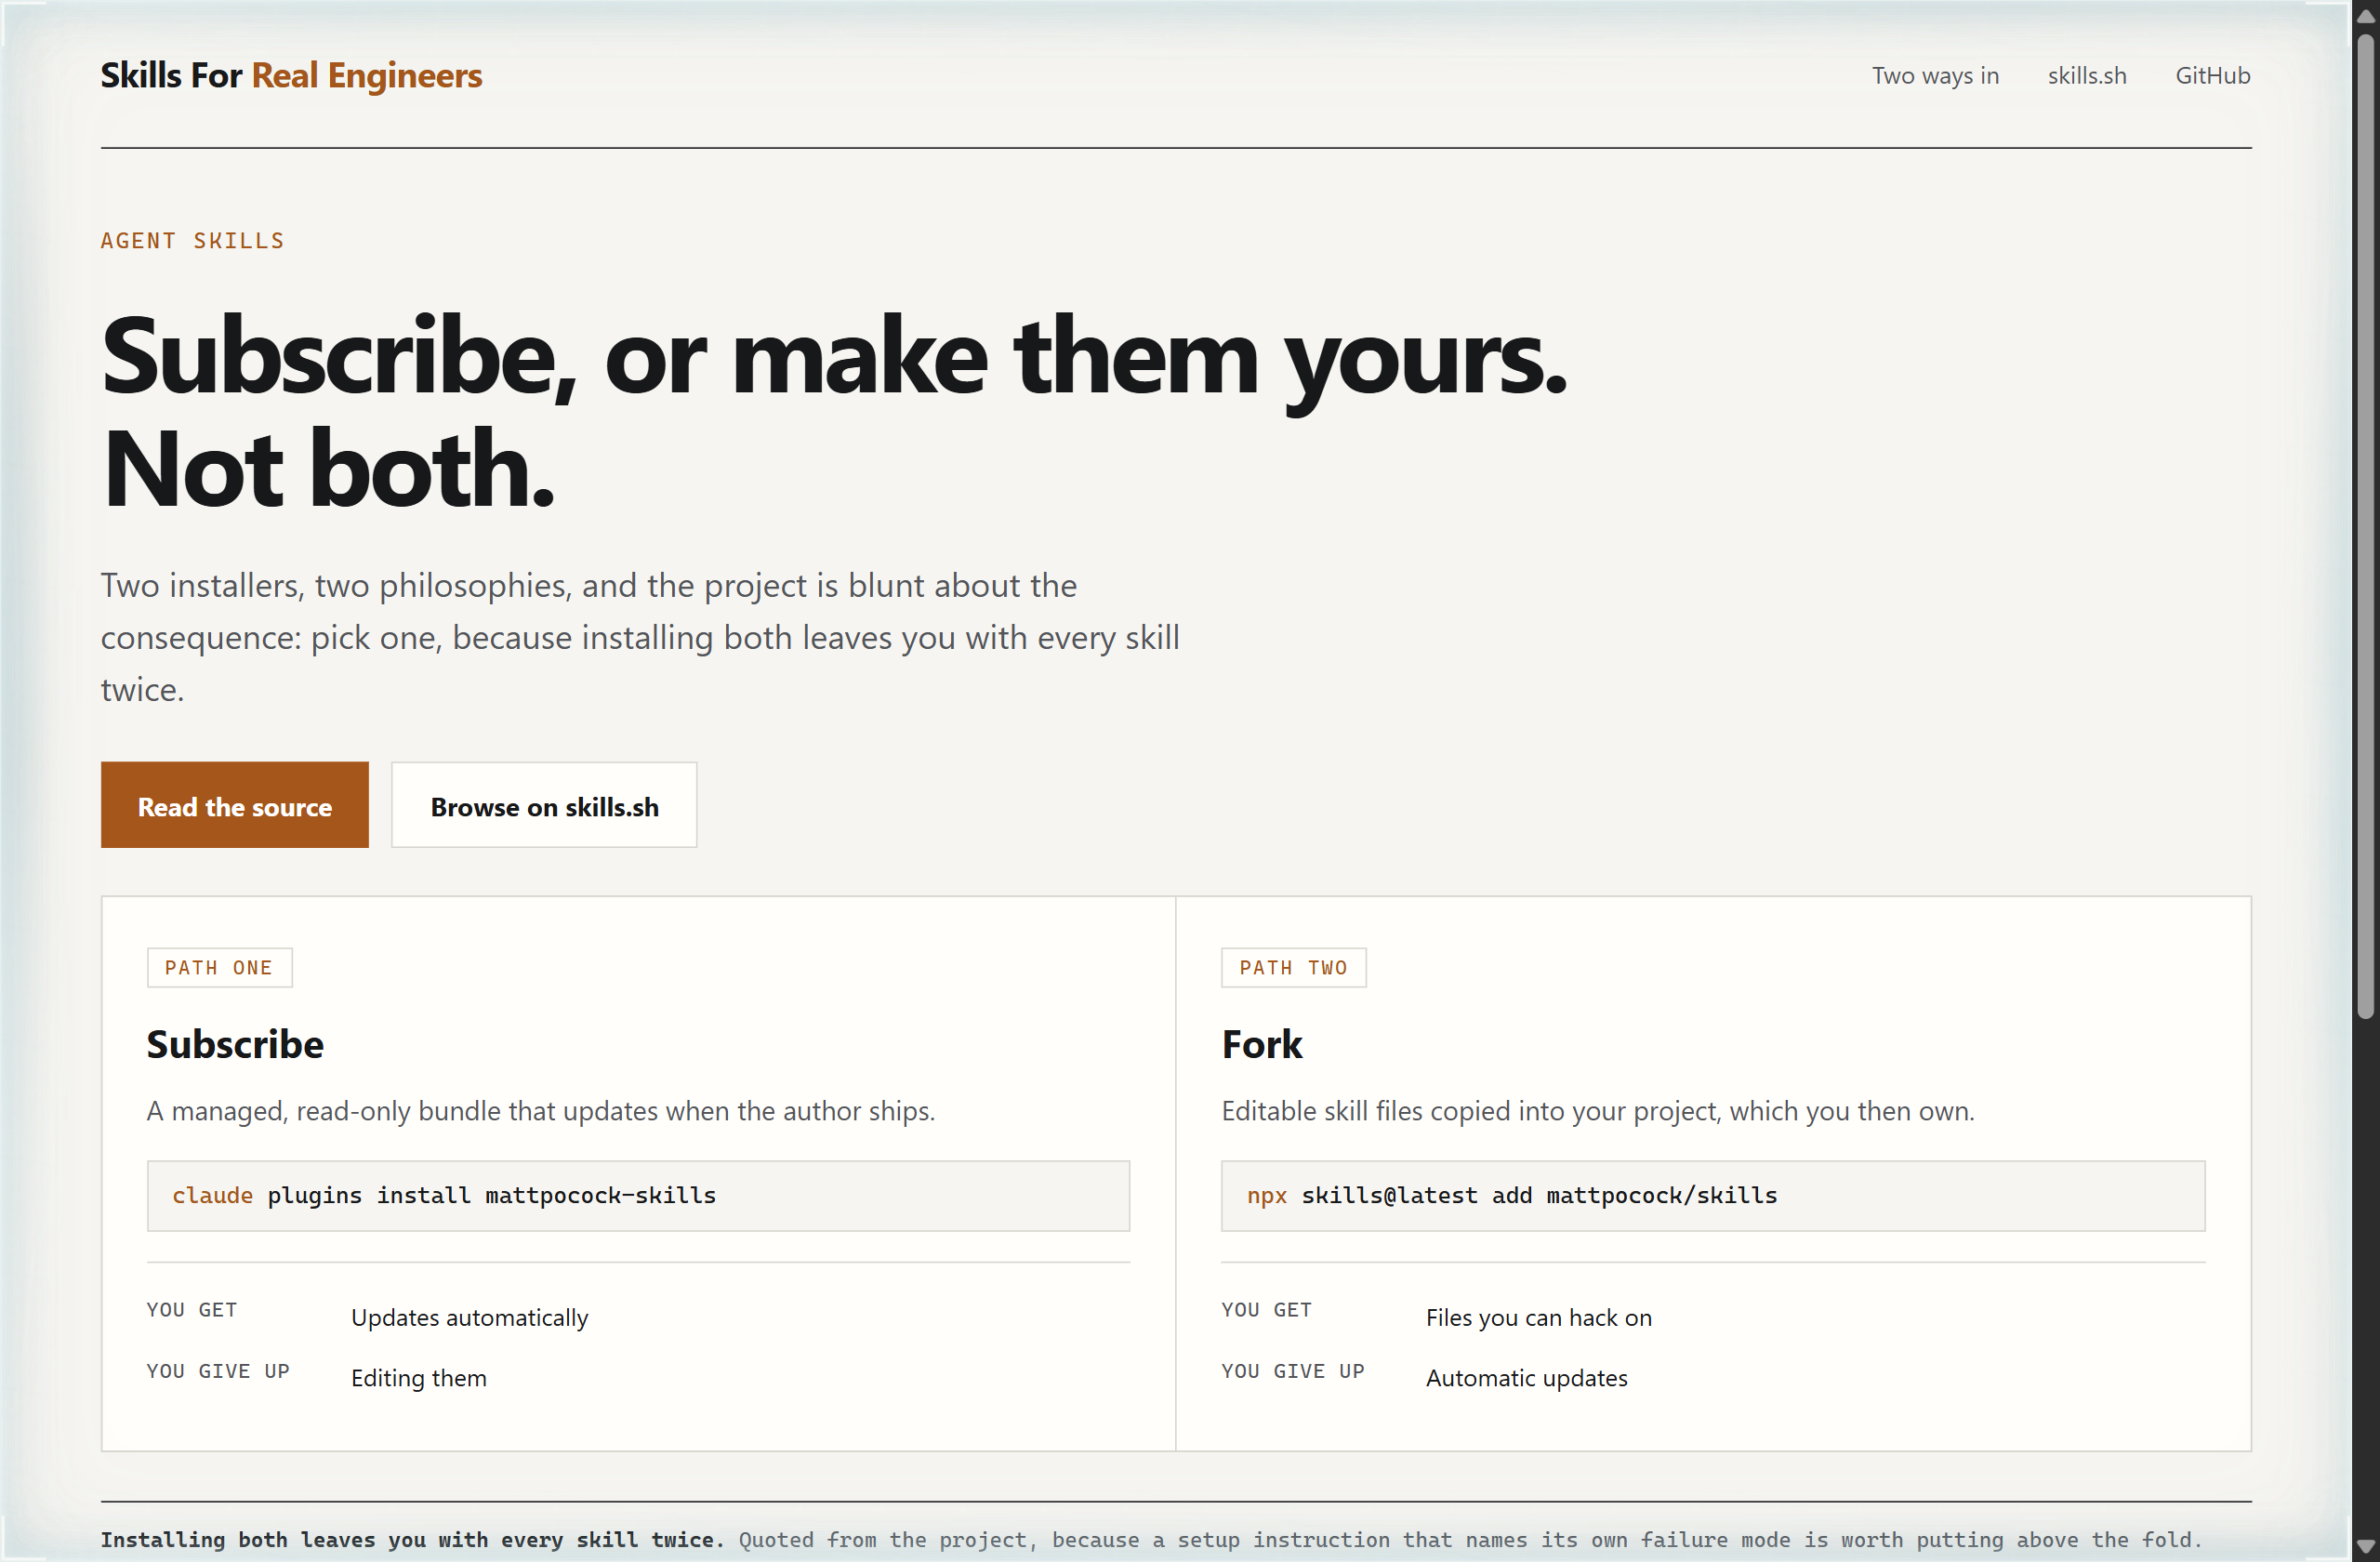Select the PATH TWO badge
The height and width of the screenshot is (1562, 2380).
tap(1293, 968)
